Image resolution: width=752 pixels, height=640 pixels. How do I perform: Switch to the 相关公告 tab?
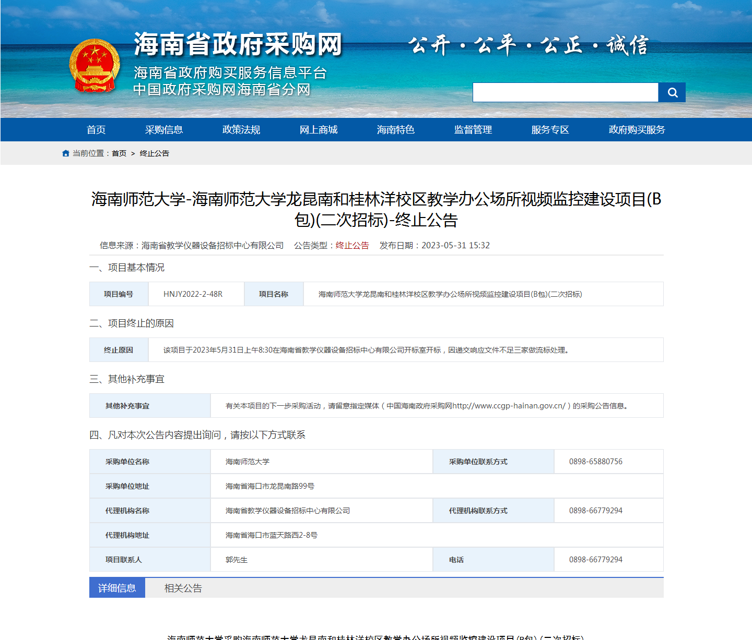183,588
